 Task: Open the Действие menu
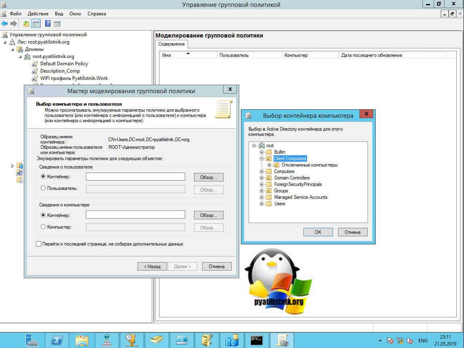click(38, 14)
